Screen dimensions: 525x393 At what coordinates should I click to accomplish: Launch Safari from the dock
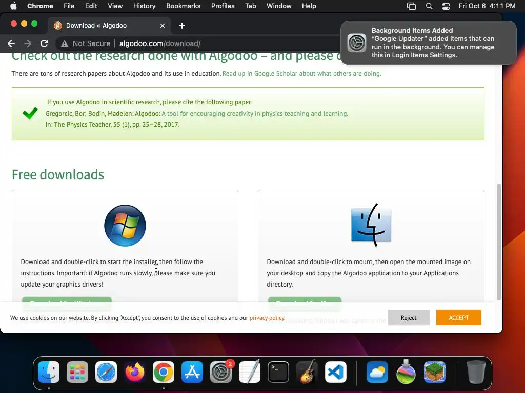click(106, 372)
